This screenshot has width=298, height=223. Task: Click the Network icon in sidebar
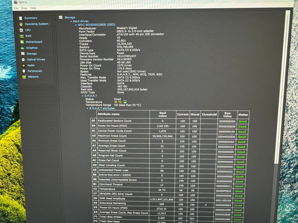point(24,77)
